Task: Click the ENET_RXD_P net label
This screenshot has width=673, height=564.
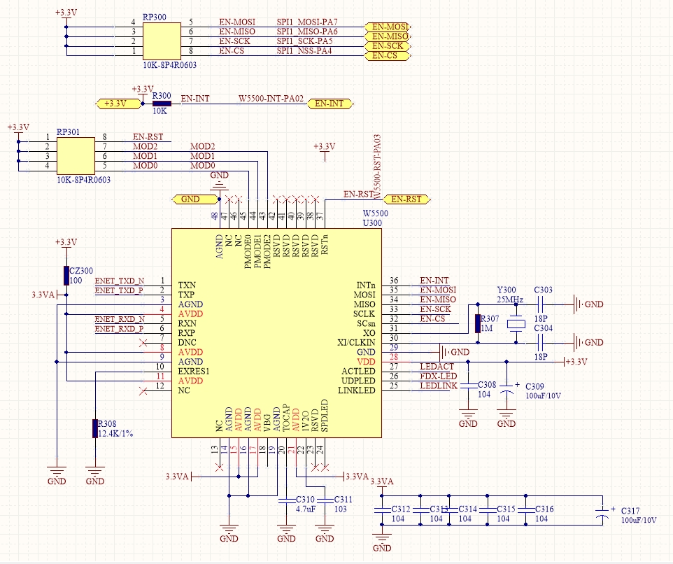Action: point(119,329)
